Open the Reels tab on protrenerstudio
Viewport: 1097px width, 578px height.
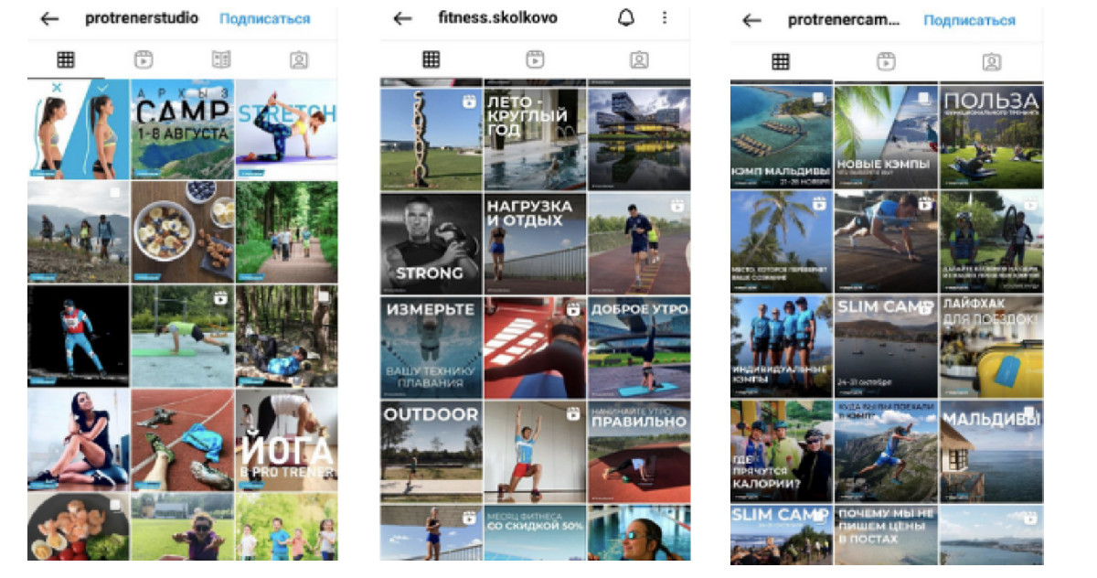coord(143,60)
